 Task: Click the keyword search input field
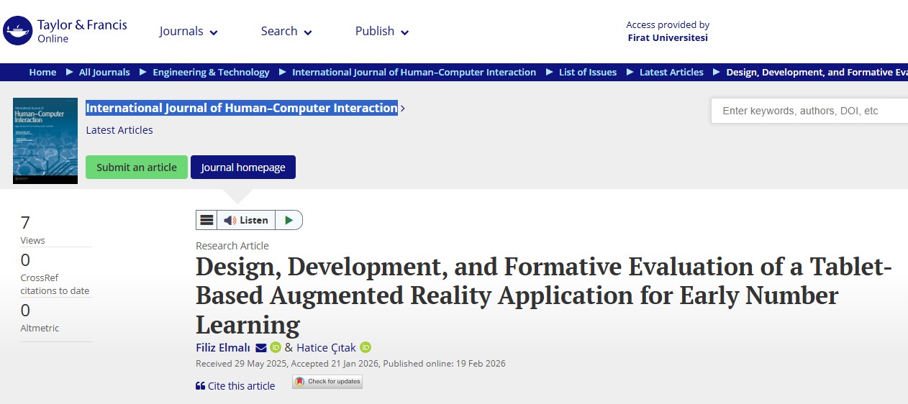click(806, 111)
